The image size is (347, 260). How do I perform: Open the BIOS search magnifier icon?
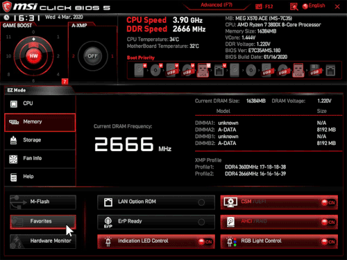pyautogui.click(x=294, y=6)
